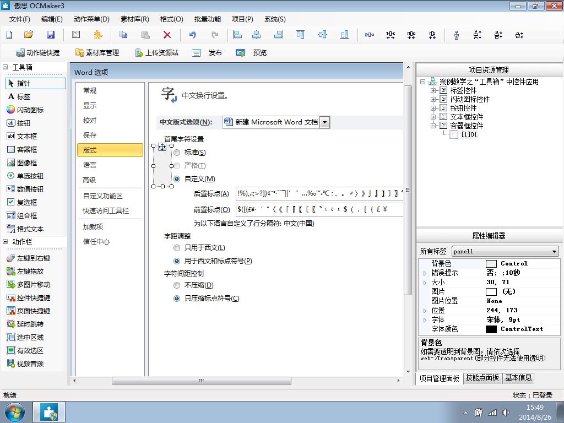Select the 自定义(M) radio button
Viewport: 564px width, 423px height.
click(x=177, y=179)
